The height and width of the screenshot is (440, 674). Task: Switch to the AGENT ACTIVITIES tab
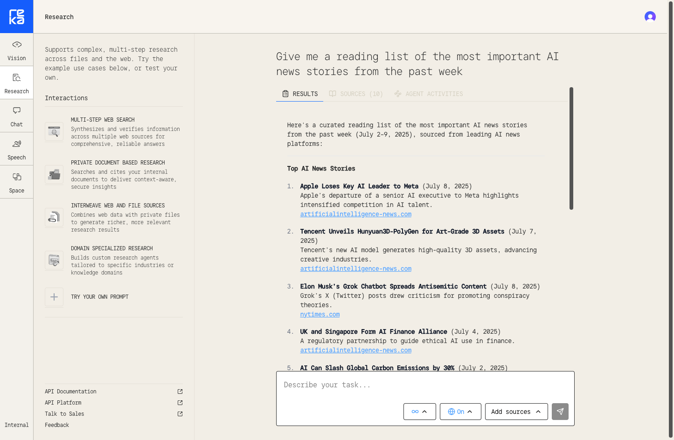tap(429, 94)
